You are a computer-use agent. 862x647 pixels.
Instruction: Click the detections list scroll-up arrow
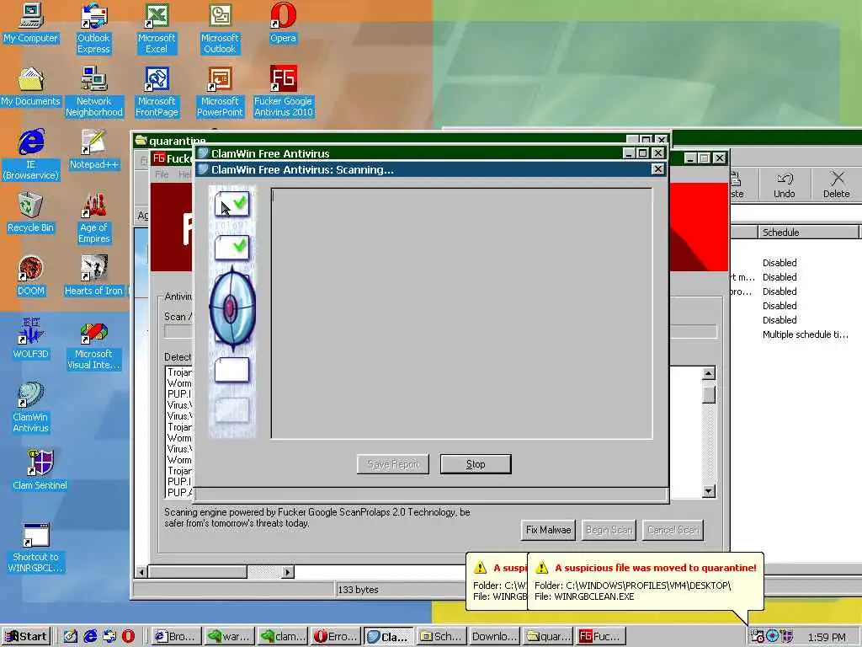[709, 373]
